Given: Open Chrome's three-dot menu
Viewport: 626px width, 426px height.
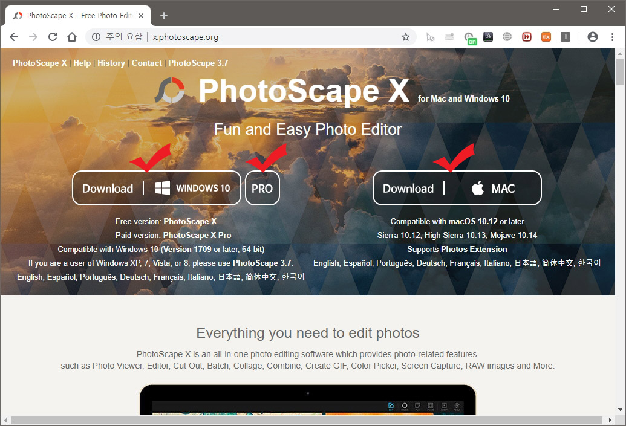Looking at the screenshot, I should point(612,37).
